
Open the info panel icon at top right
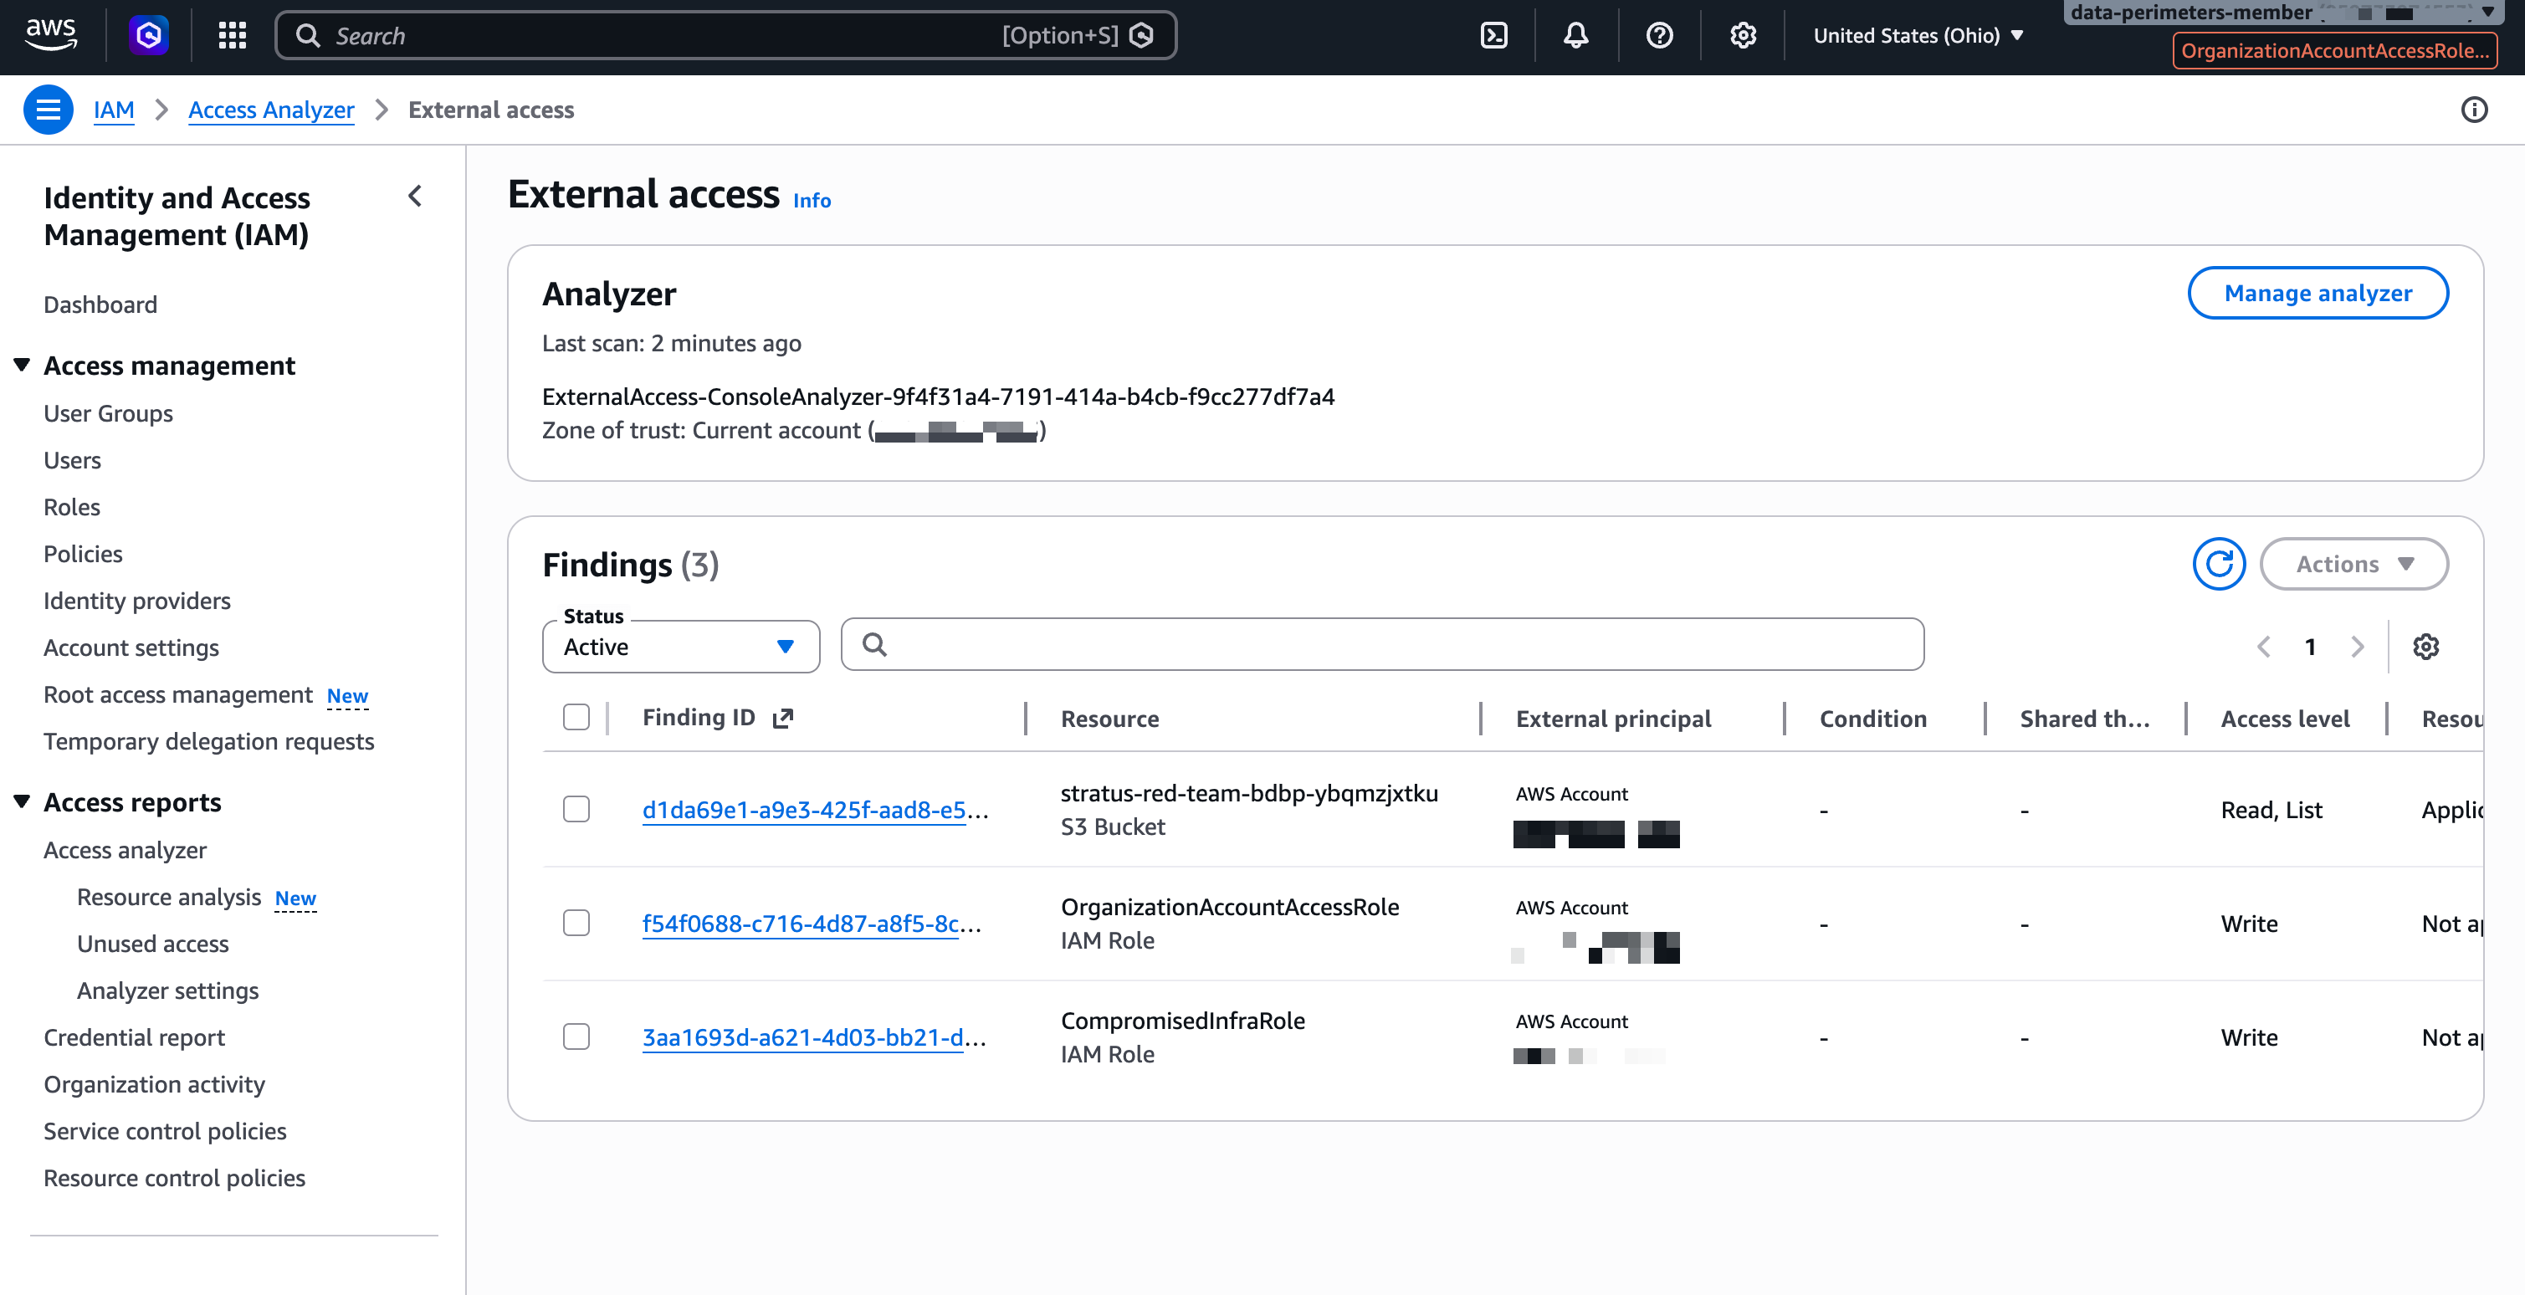coord(2474,110)
